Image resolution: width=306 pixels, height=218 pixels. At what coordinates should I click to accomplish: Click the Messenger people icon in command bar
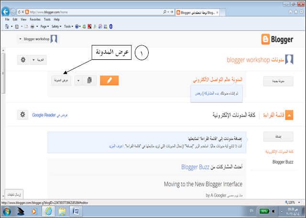tap(84, 26)
